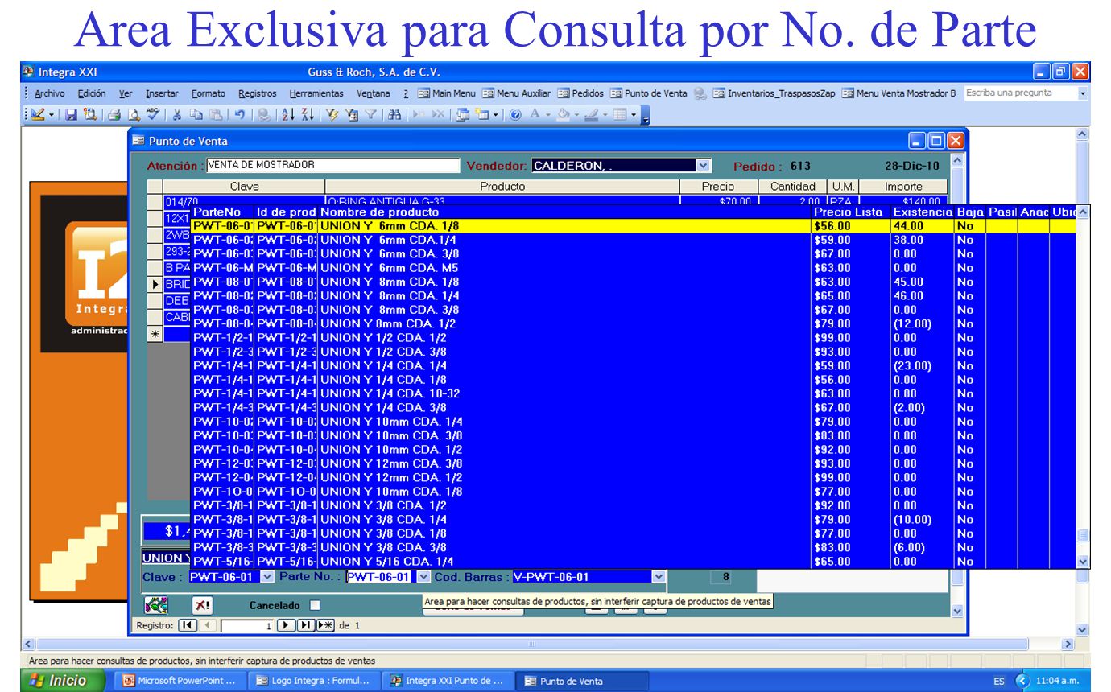
Task: Open the Archivo menu
Action: [x=50, y=93]
